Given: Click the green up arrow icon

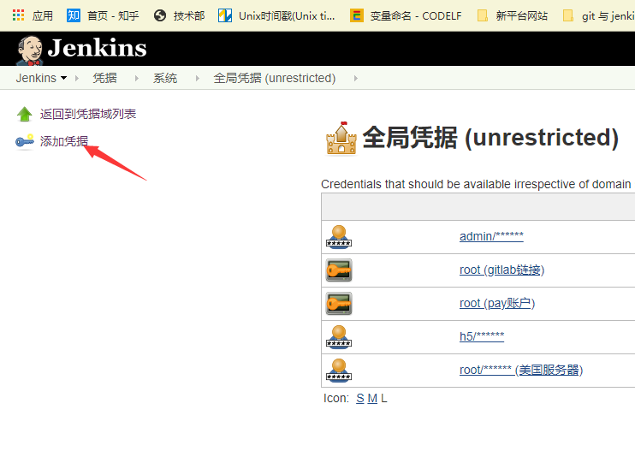Looking at the screenshot, I should [x=25, y=114].
